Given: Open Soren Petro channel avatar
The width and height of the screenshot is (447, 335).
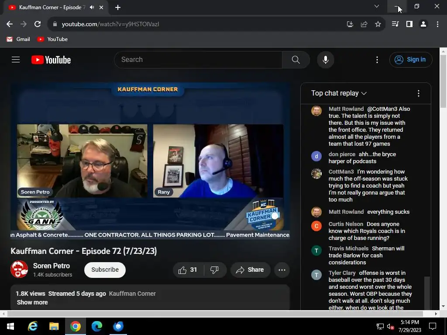Looking at the screenshot, I should [x=19, y=269].
